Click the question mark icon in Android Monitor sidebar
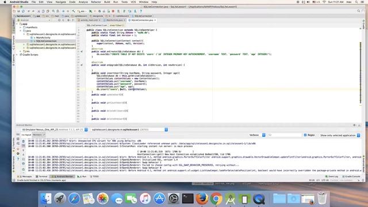368x207 pixels. [18, 159]
